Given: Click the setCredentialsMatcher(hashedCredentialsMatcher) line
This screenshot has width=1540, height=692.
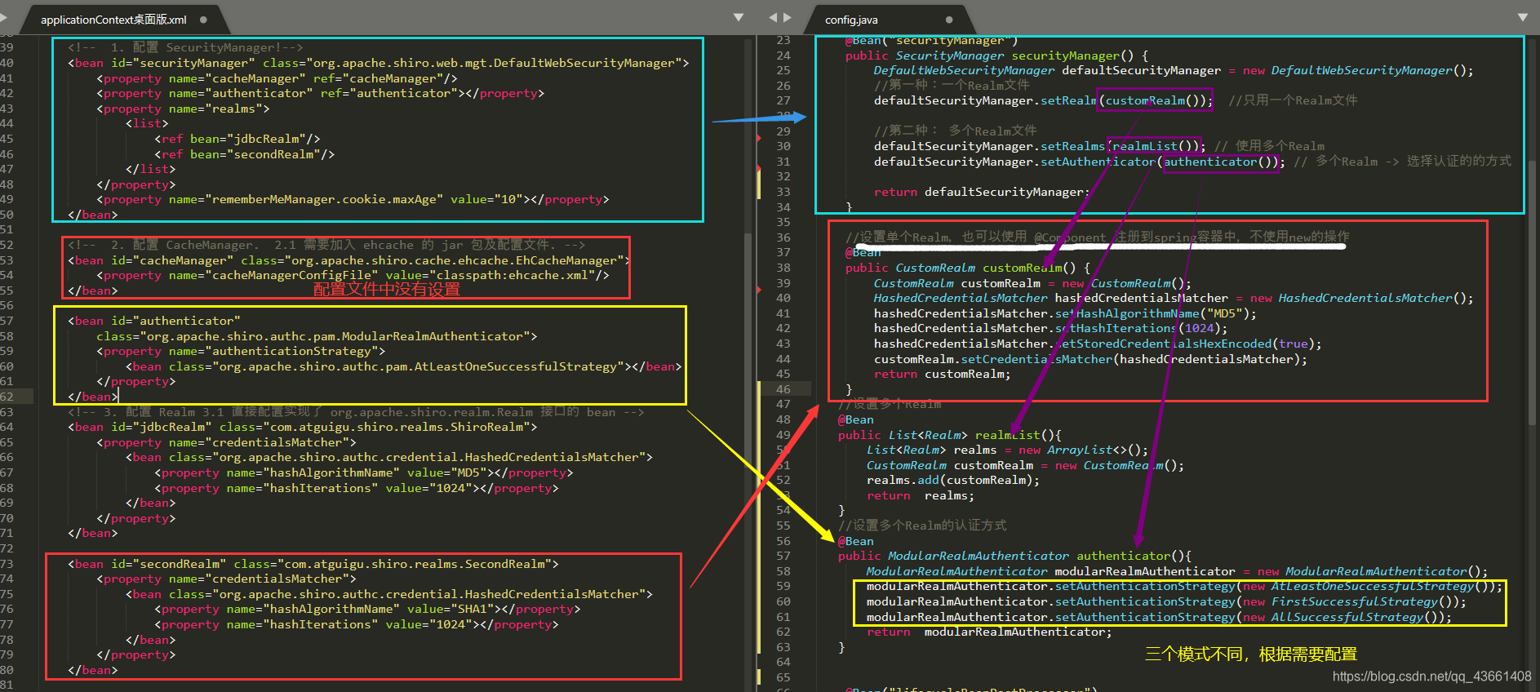Looking at the screenshot, I should click(1090, 359).
